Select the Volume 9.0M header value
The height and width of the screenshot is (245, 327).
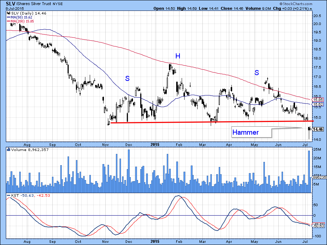[x=258, y=9]
